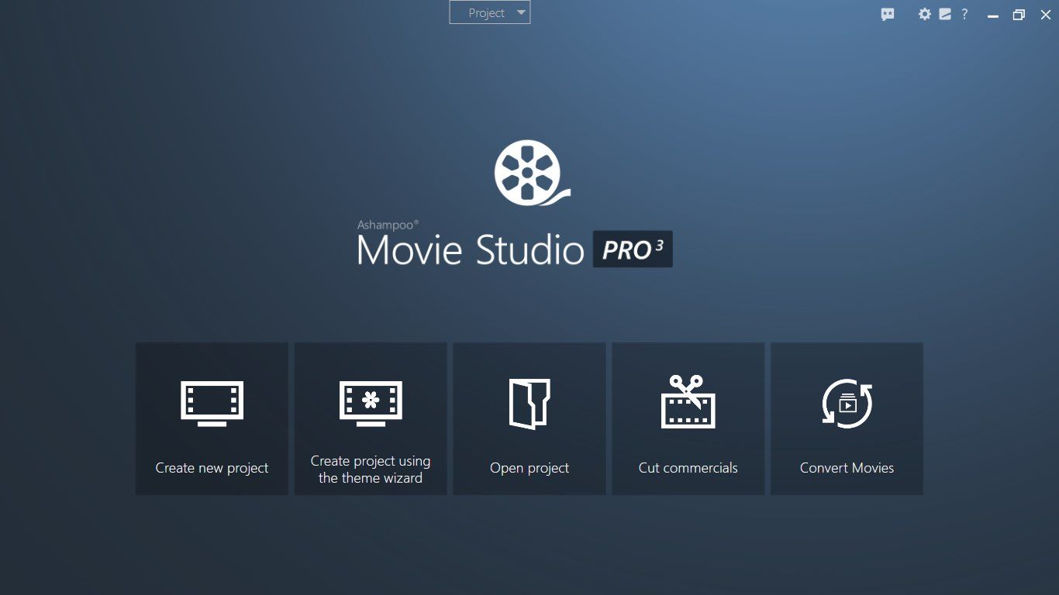The height and width of the screenshot is (595, 1059).
Task: Click the Open project folder icon
Action: pos(529,403)
